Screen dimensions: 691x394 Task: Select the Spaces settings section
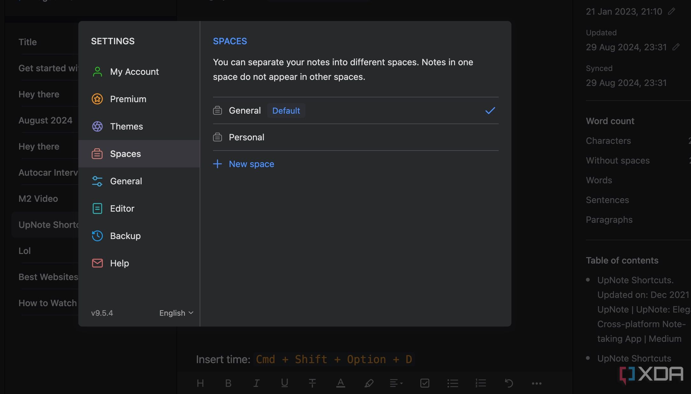click(139, 154)
